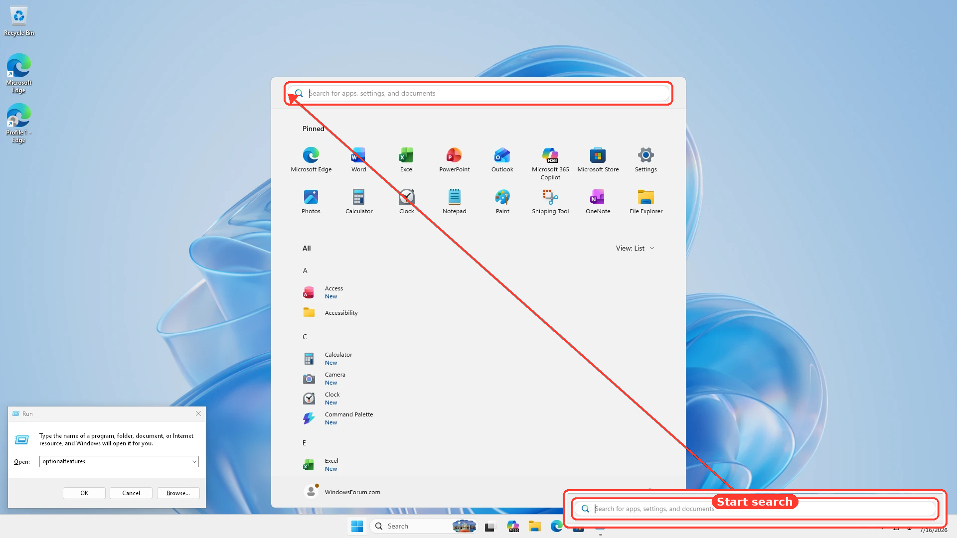Screen dimensions: 957x538
Task: Open Access in the All apps list
Action: (323, 292)
